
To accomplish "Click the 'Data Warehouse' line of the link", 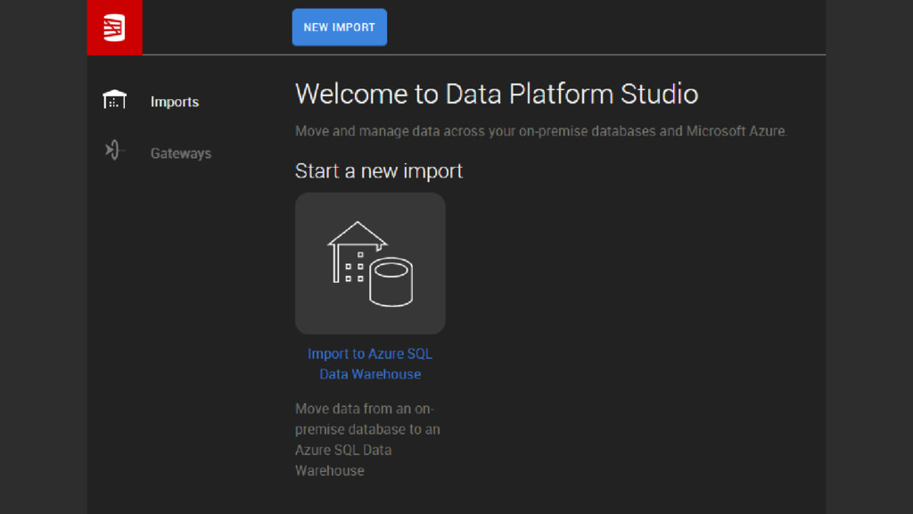I will pyautogui.click(x=370, y=374).
